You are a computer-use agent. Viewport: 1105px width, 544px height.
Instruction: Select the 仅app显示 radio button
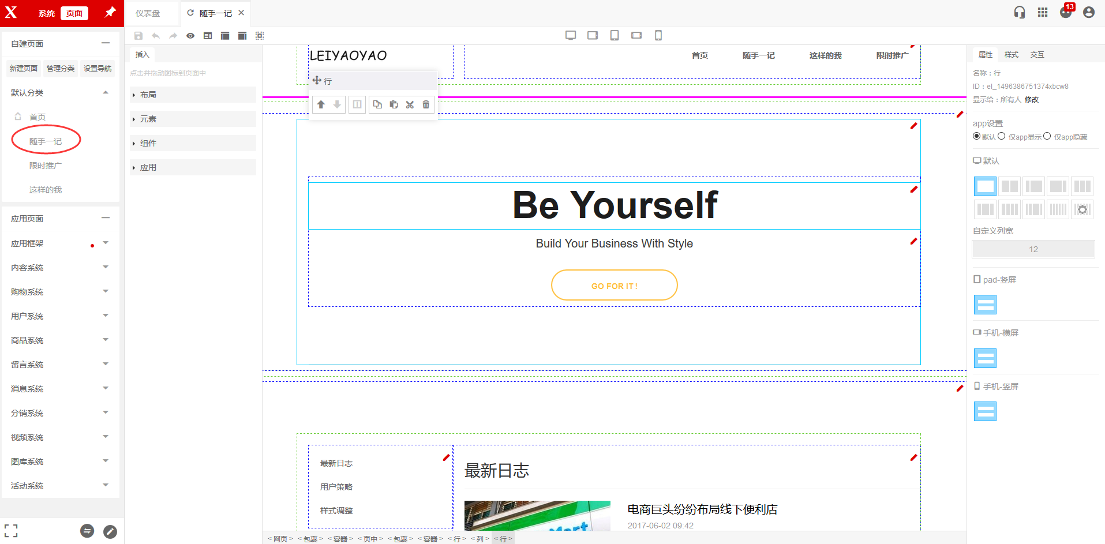coord(1002,136)
